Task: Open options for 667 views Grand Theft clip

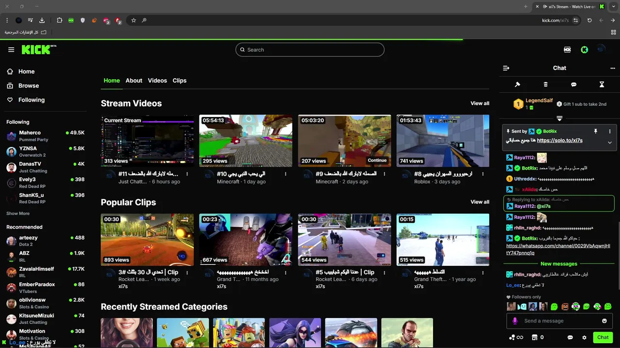Action: (285, 273)
